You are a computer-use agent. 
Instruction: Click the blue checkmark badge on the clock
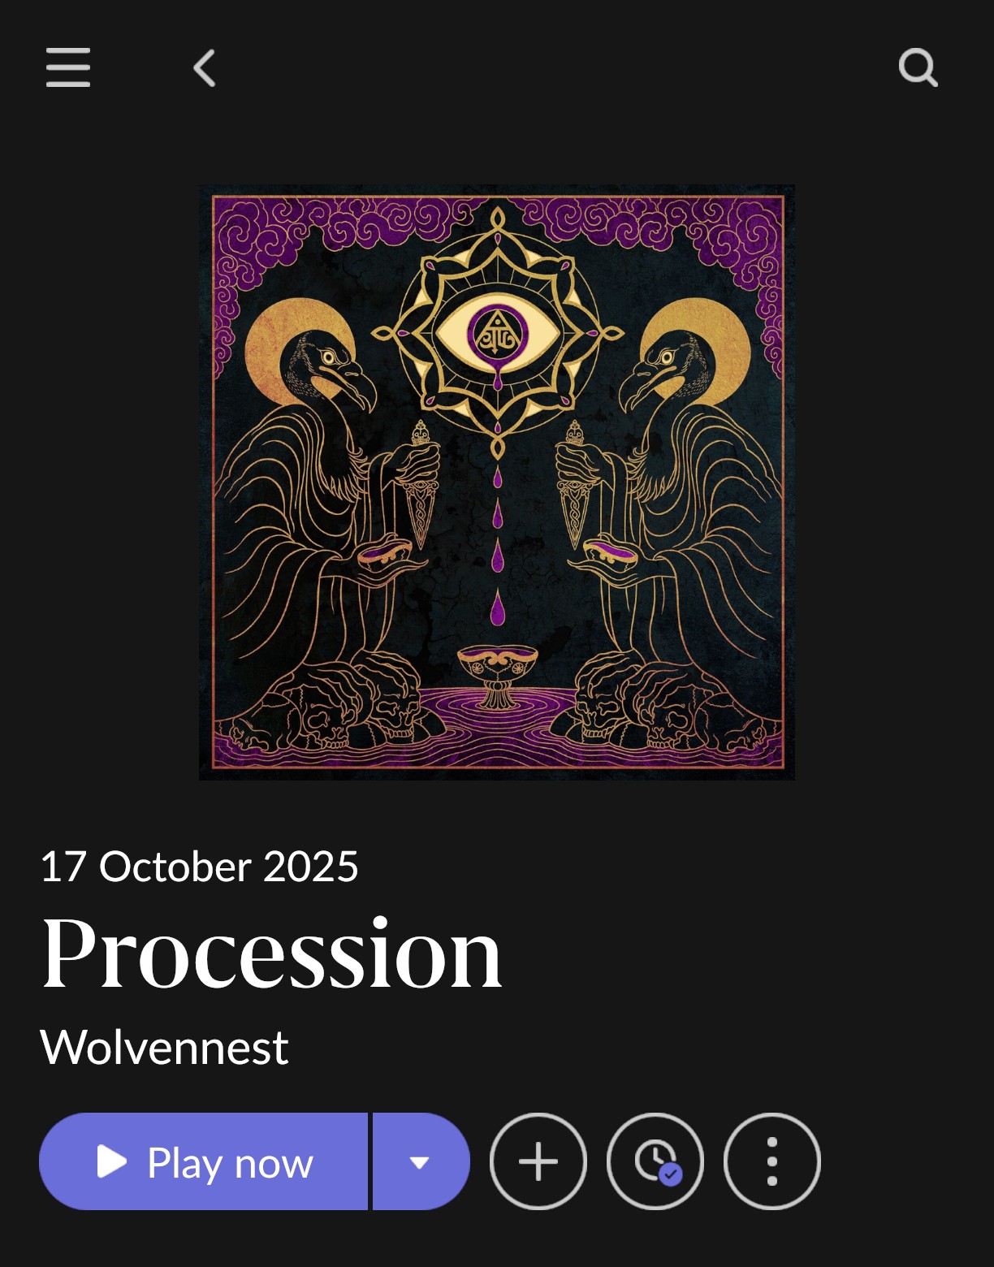tap(670, 1174)
